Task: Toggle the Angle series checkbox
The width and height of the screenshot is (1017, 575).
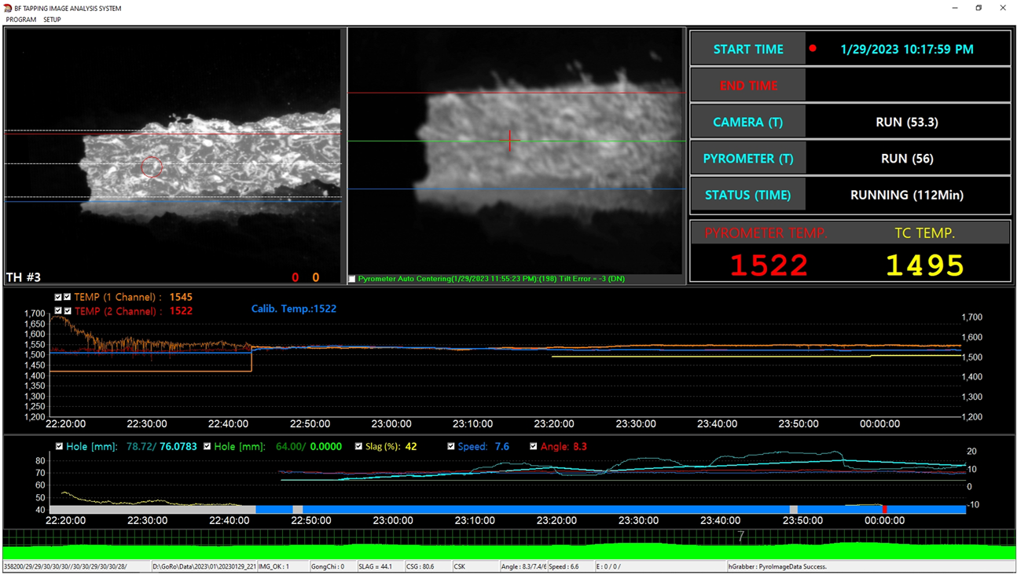Action: coord(534,447)
